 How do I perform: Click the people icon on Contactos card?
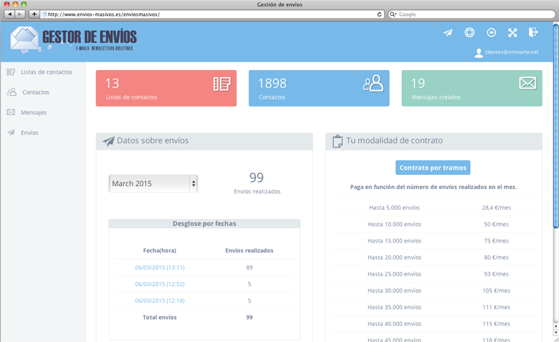pos(373,84)
